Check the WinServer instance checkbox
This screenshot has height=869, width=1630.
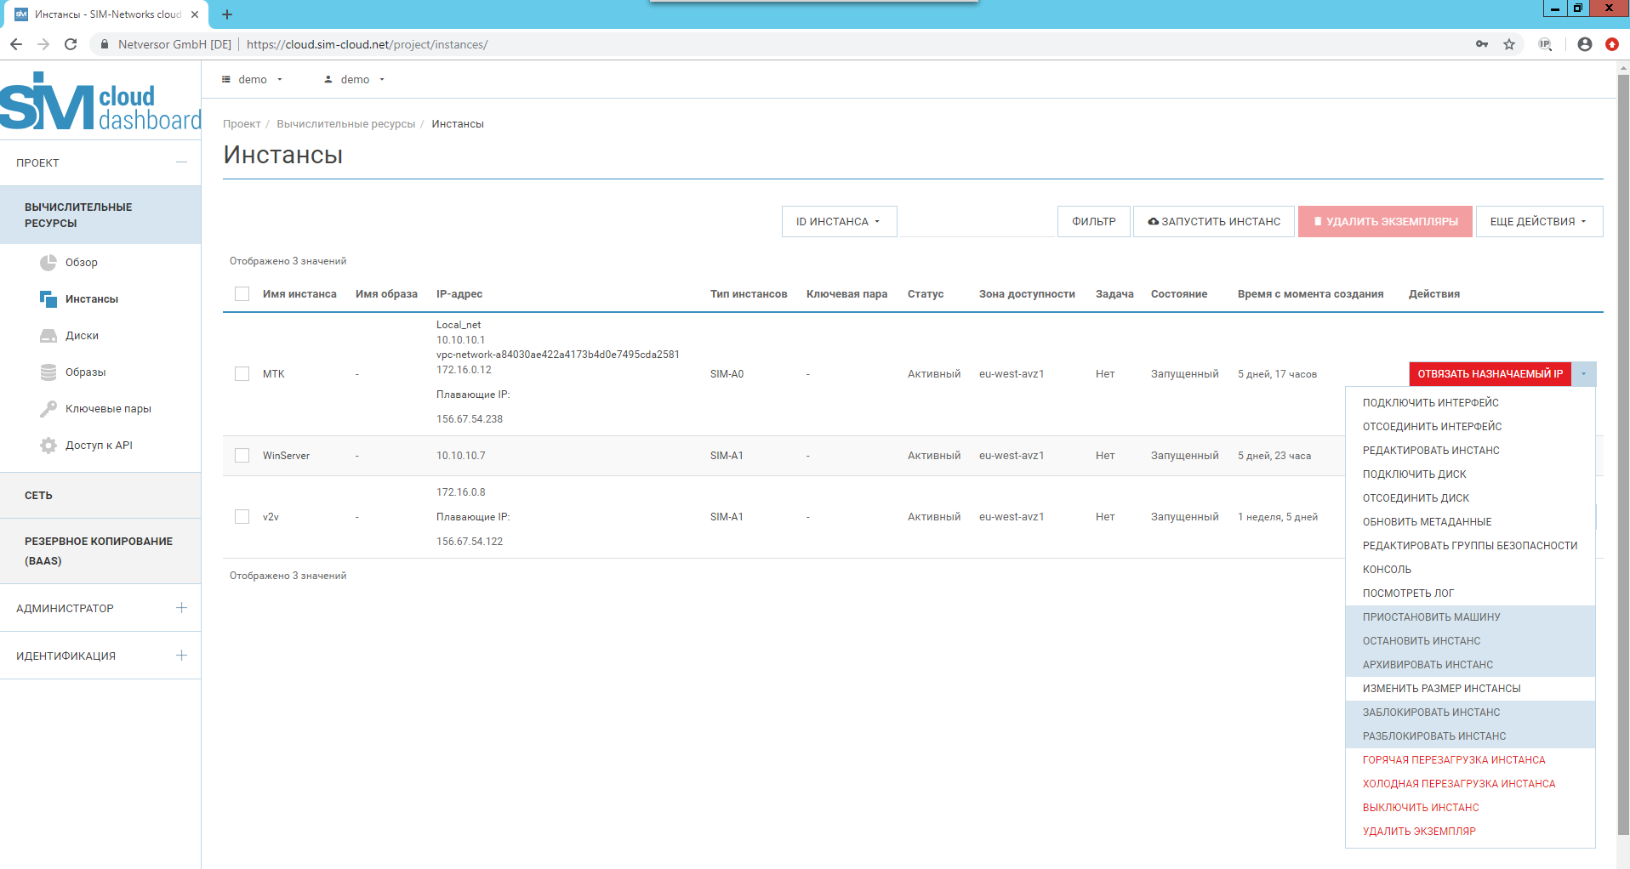(242, 456)
